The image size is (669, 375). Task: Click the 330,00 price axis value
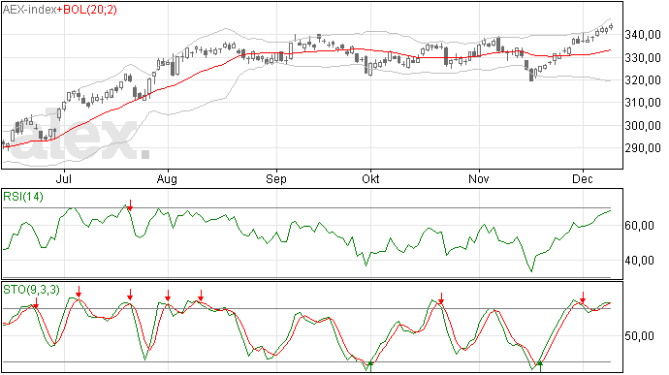click(643, 57)
